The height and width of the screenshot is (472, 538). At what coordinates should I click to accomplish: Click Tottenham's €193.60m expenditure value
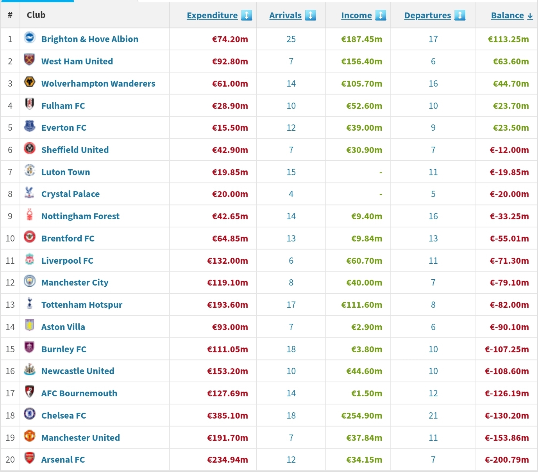pyautogui.click(x=227, y=305)
